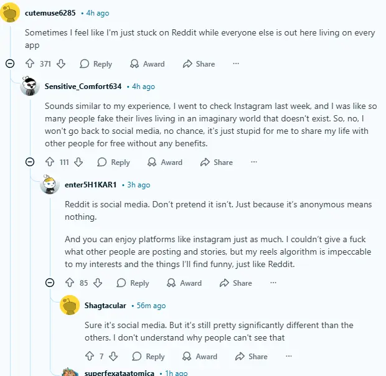Upvote Sensitive_Comfort634's comment
This screenshot has height=376, width=386.
tap(50, 162)
